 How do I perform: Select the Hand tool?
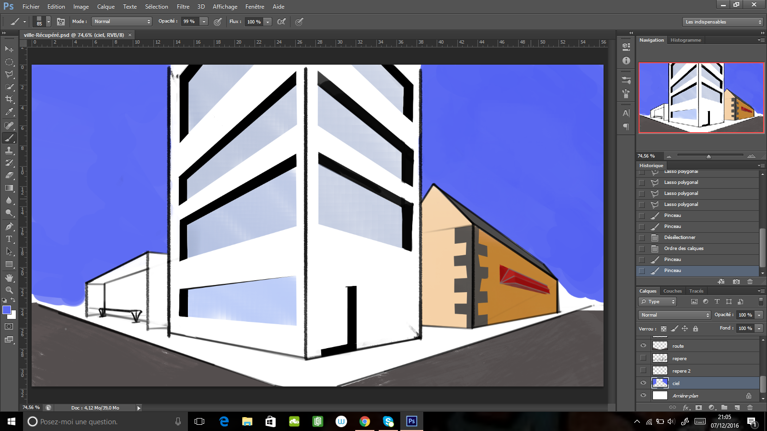pyautogui.click(x=9, y=278)
